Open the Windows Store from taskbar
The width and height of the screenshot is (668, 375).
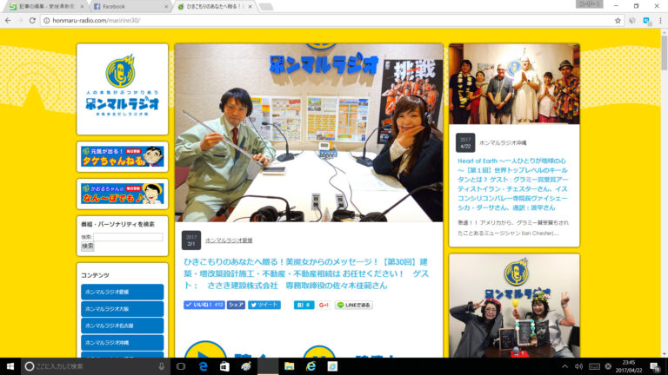[224, 366]
